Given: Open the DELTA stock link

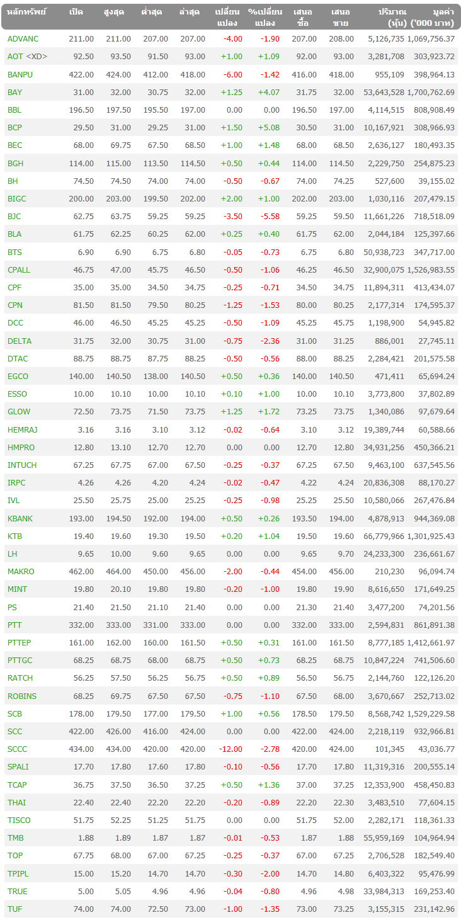Looking at the screenshot, I should 20,341.
